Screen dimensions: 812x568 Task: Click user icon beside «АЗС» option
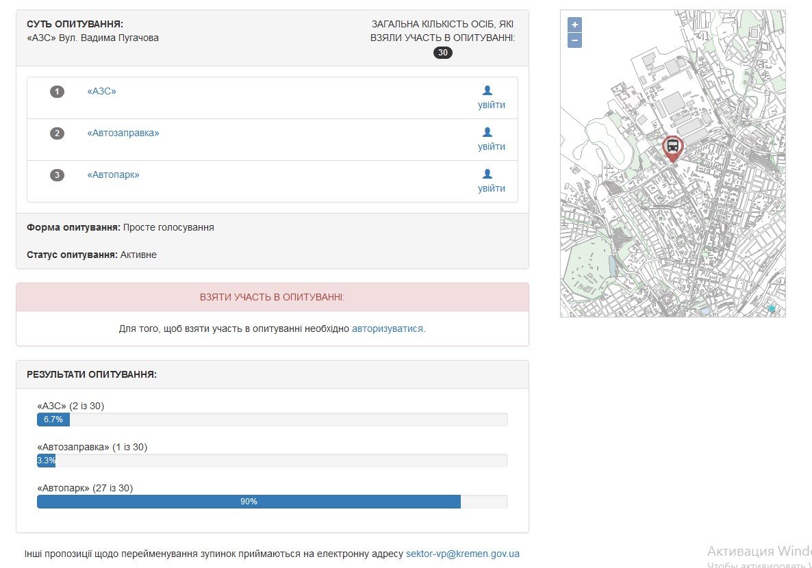[x=487, y=90]
